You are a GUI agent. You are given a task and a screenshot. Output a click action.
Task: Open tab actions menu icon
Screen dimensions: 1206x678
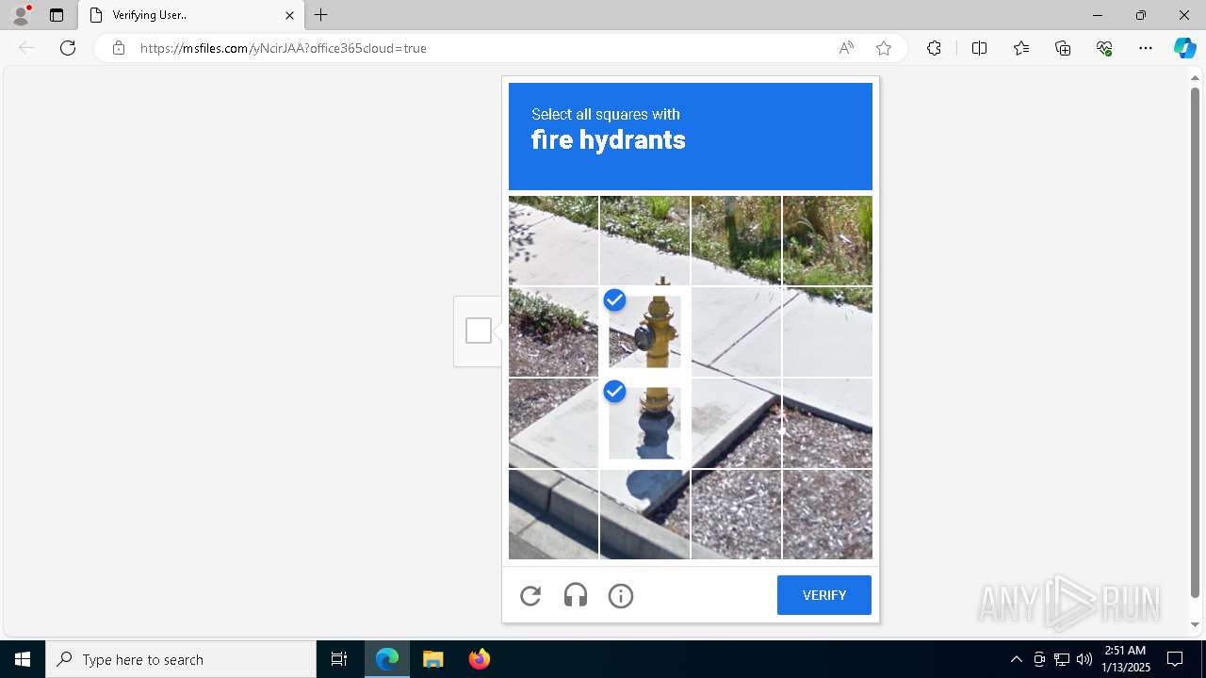point(57,15)
